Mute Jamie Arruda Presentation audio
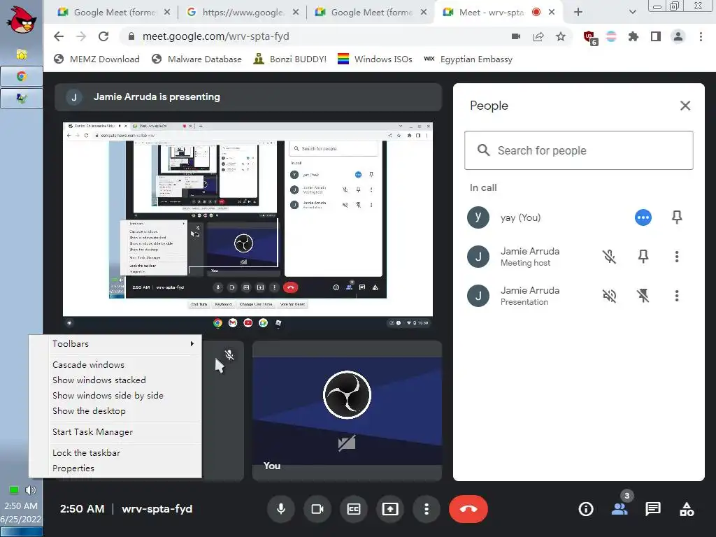The height and width of the screenshot is (537, 716). (609, 296)
